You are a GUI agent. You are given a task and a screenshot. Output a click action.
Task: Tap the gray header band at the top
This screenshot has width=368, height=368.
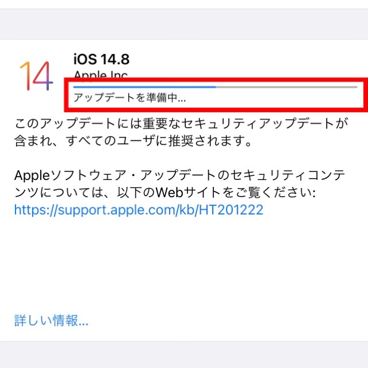(x=184, y=24)
